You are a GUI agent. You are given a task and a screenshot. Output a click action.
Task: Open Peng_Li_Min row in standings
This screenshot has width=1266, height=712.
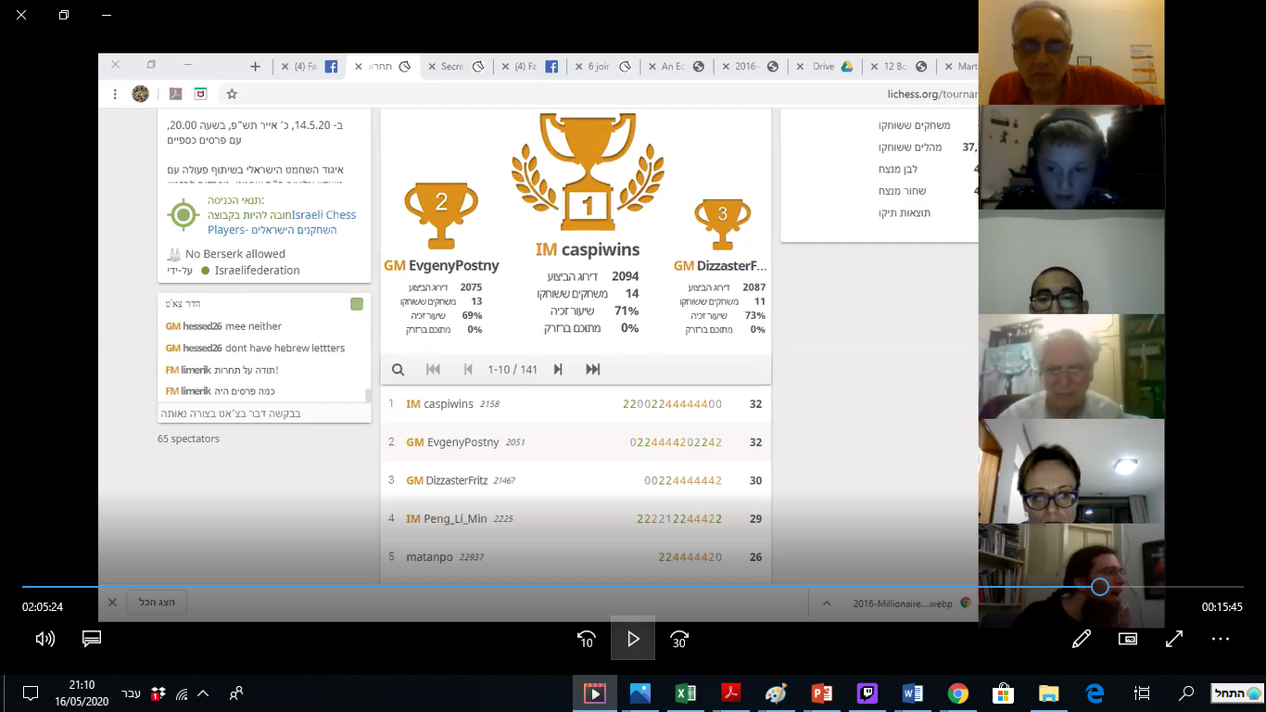[576, 518]
